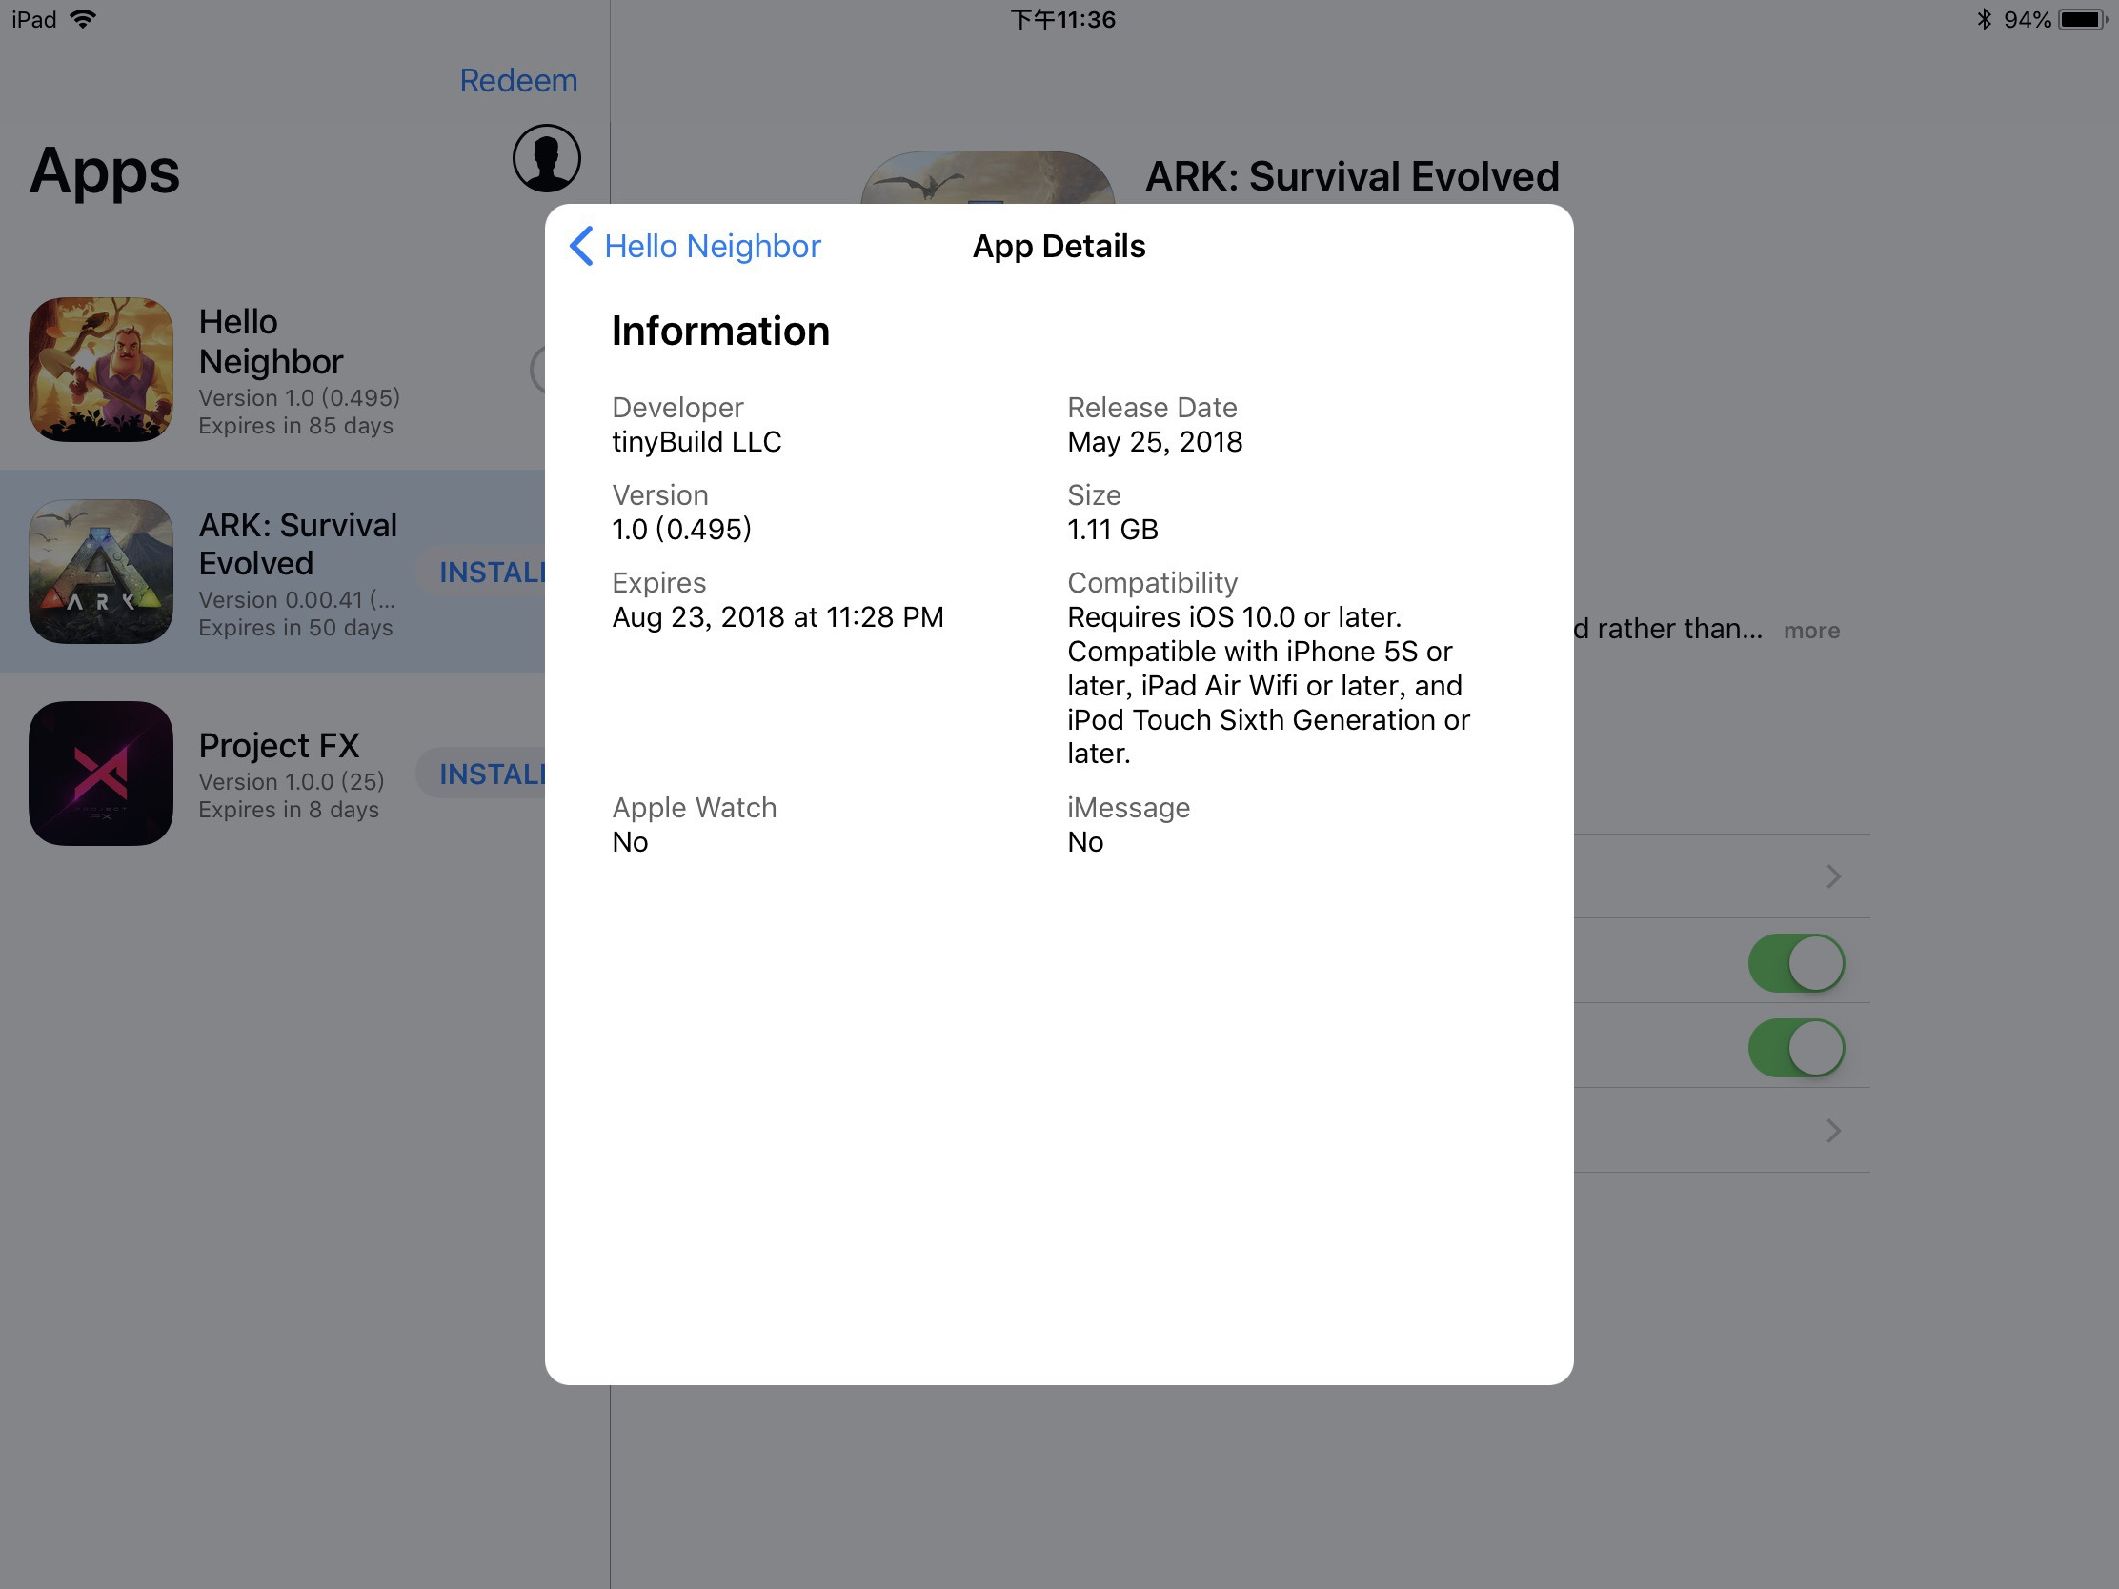The image size is (2119, 1589).
Task: Open the lower chevron row in ARK details
Action: point(1722,1130)
